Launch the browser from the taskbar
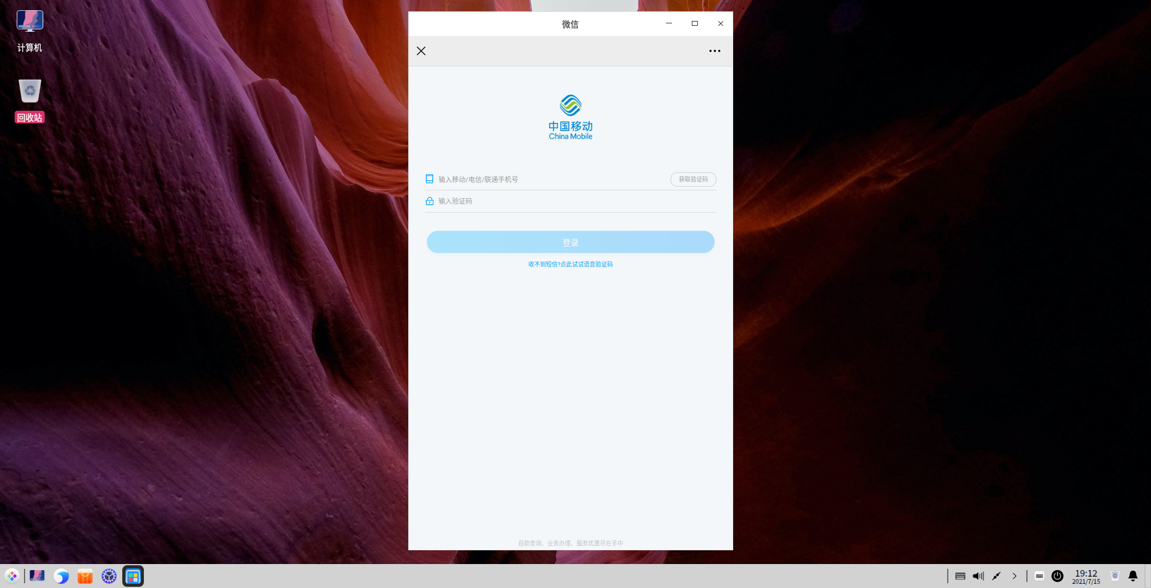 tap(61, 576)
